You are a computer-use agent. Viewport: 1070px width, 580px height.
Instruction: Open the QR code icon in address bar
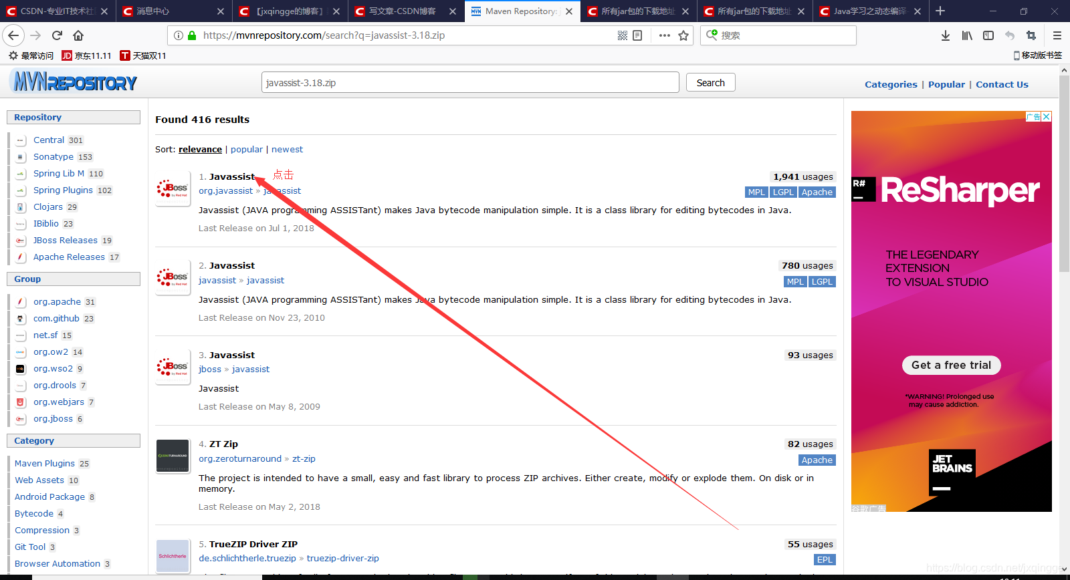click(x=623, y=35)
